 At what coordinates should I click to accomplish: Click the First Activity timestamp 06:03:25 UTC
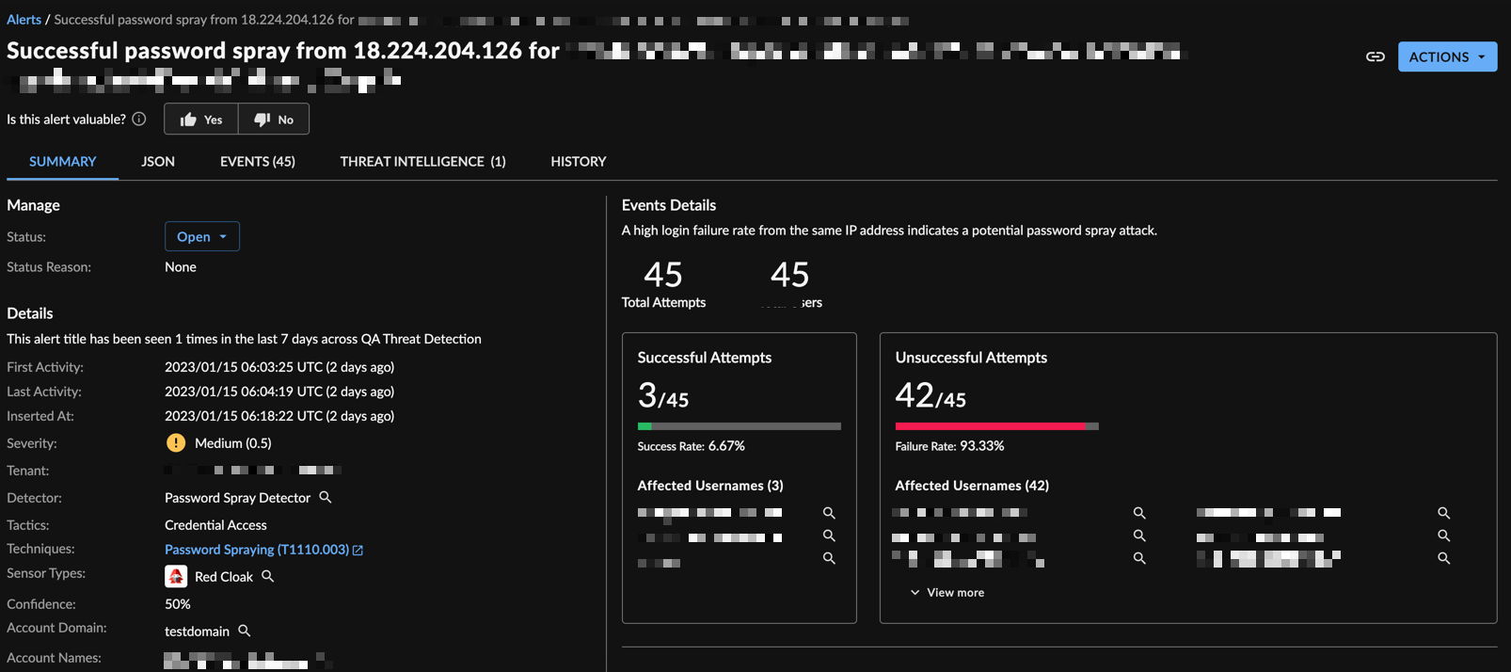[x=279, y=367]
